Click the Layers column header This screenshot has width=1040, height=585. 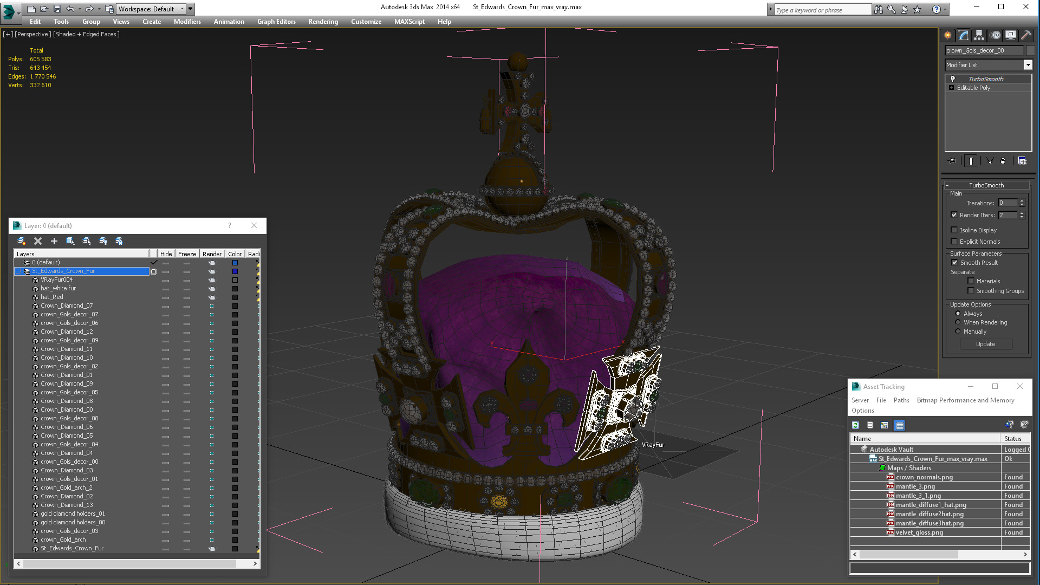click(81, 254)
